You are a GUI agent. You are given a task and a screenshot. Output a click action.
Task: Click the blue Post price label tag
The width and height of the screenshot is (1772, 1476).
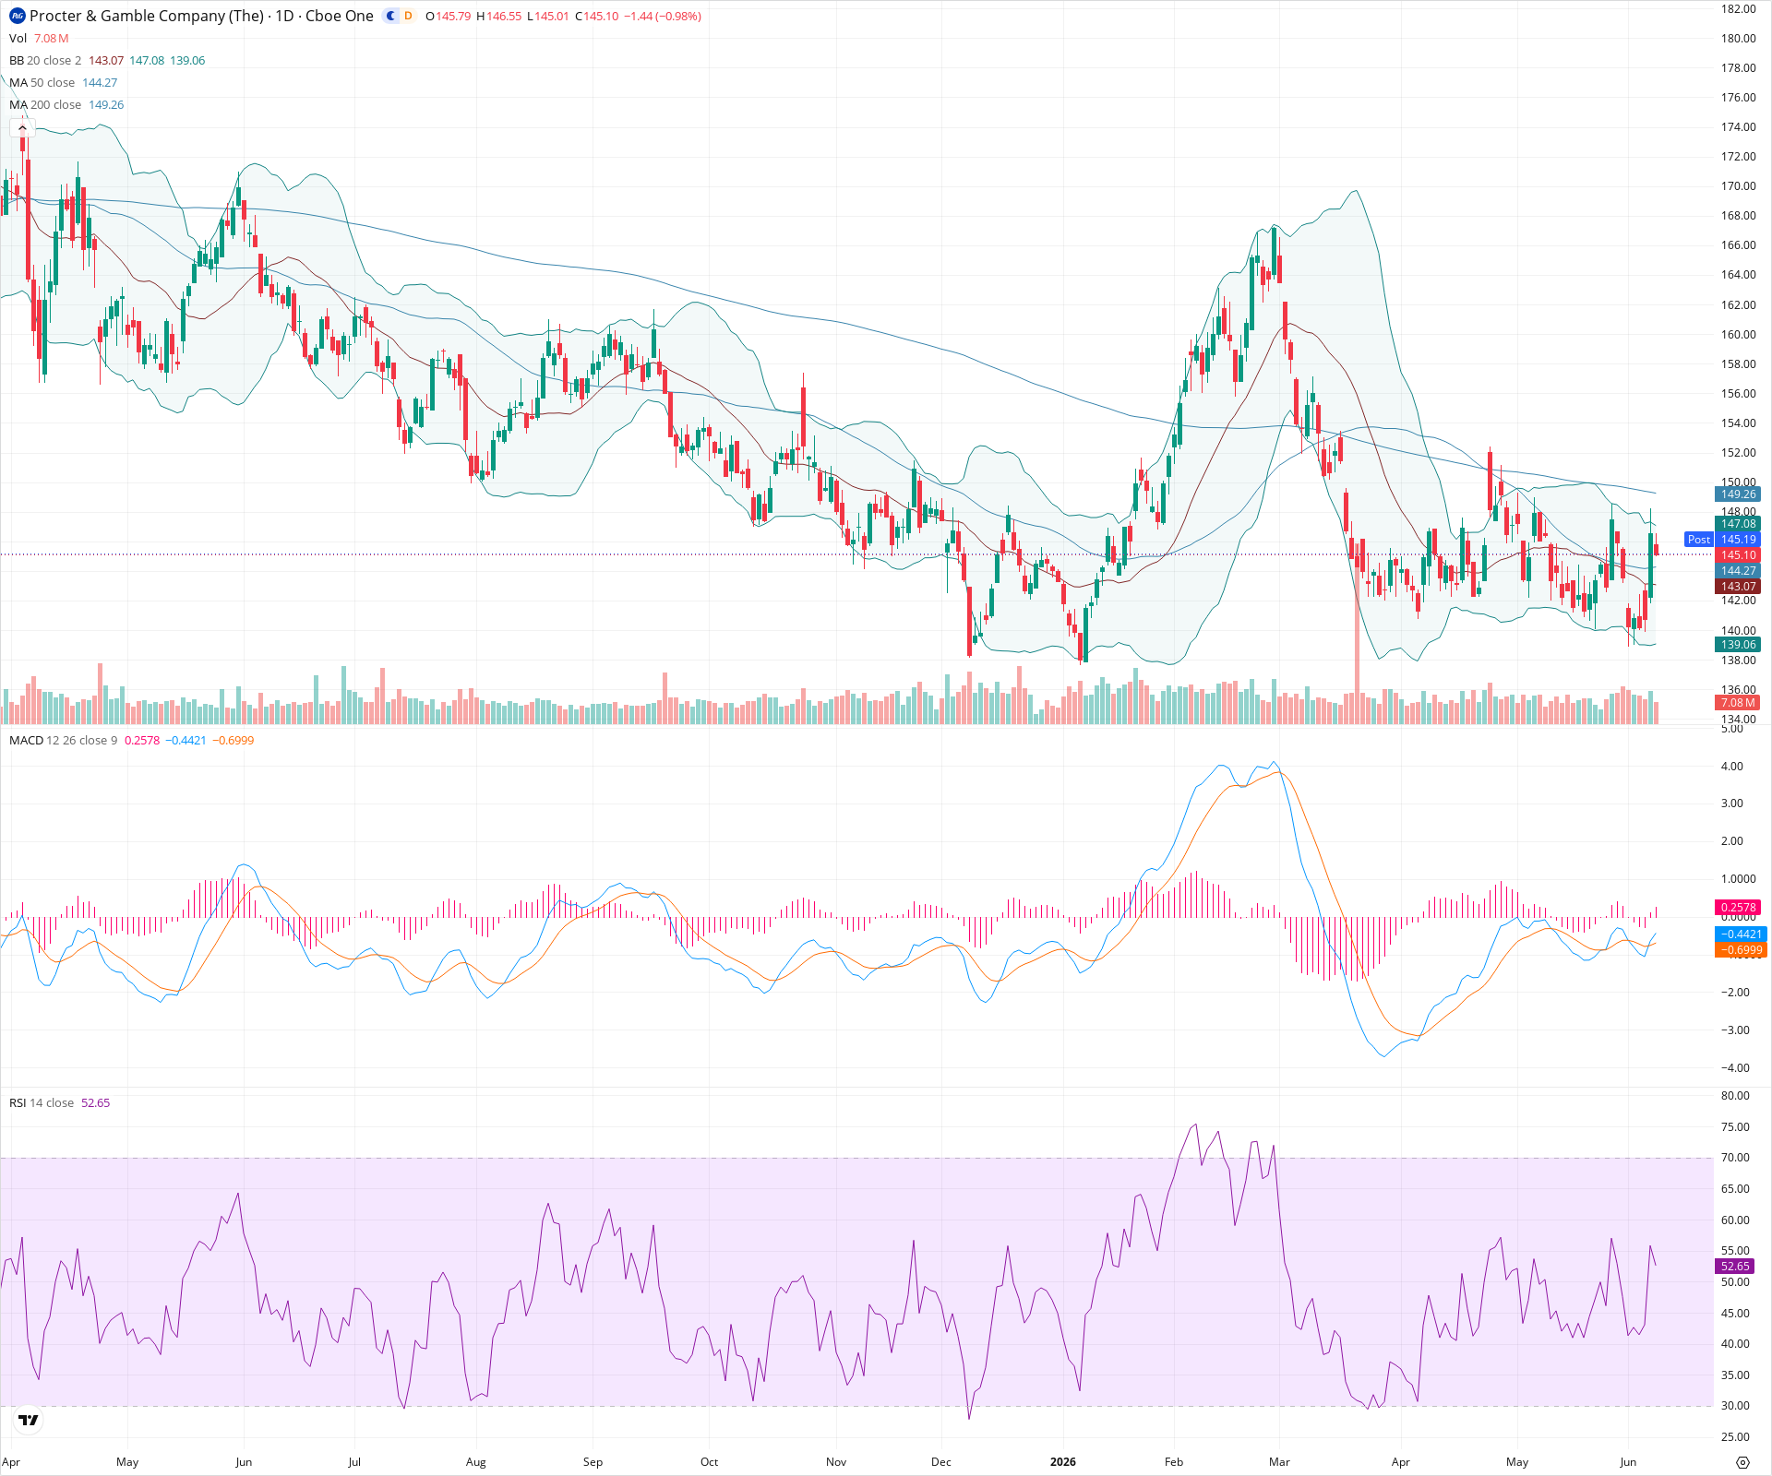pos(1699,540)
